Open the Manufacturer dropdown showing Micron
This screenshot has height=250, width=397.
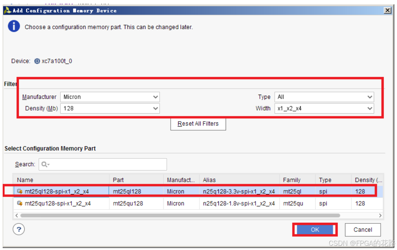[x=110, y=97]
